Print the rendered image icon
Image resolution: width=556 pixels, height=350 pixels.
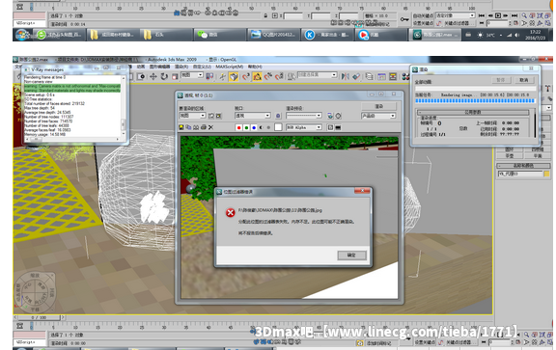[x=203, y=127]
